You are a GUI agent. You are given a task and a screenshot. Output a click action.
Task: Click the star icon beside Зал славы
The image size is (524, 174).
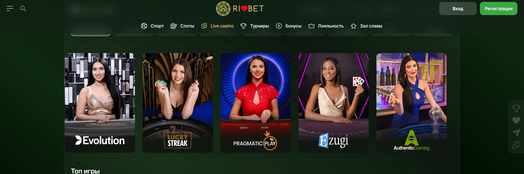354,26
